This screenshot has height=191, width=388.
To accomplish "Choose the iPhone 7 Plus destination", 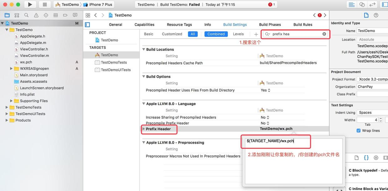I will (98, 4).
